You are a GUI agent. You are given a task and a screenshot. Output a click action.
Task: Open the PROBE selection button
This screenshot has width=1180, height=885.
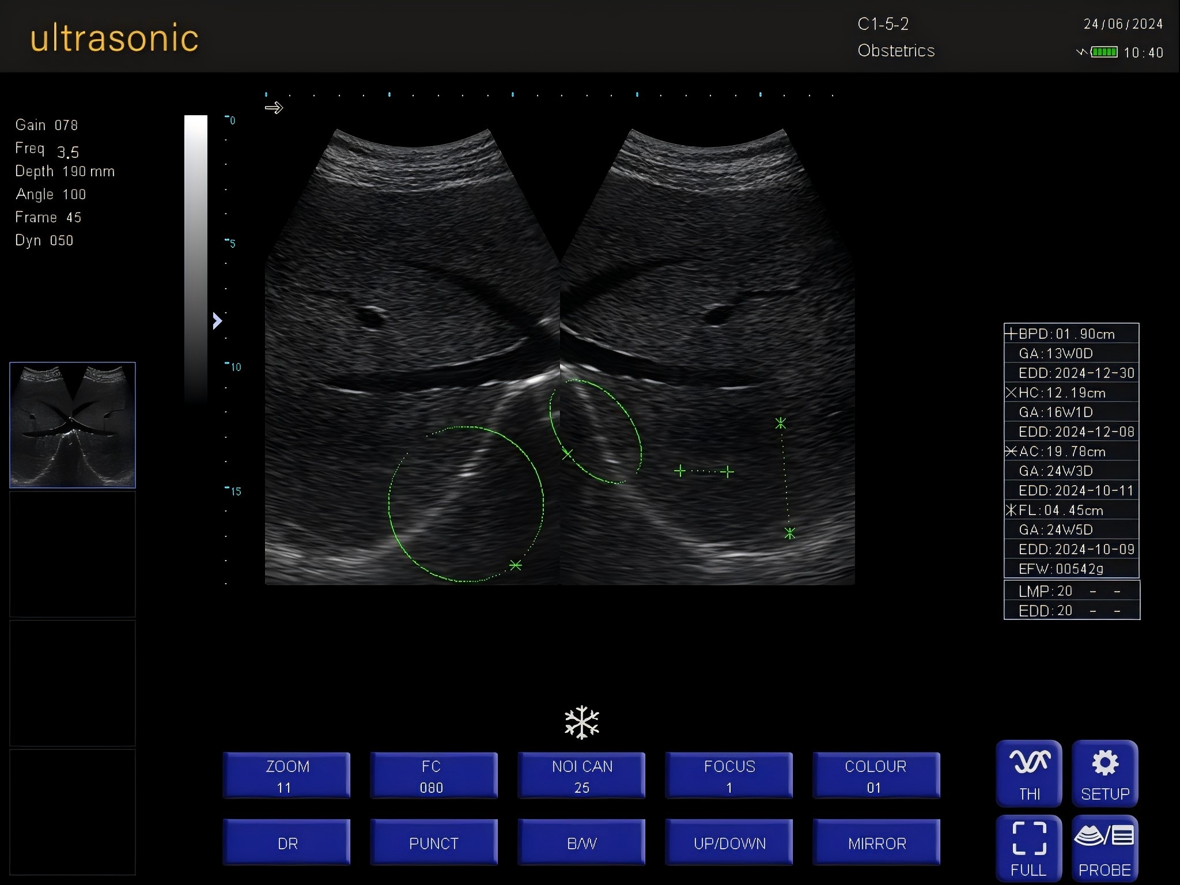tap(1105, 848)
